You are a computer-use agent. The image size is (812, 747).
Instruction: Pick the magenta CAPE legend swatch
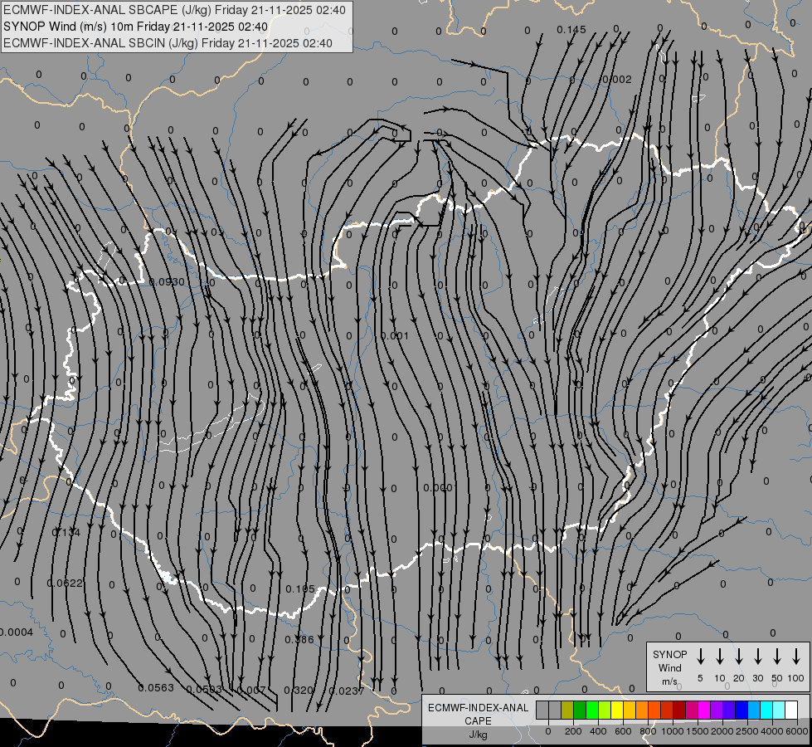tap(704, 710)
